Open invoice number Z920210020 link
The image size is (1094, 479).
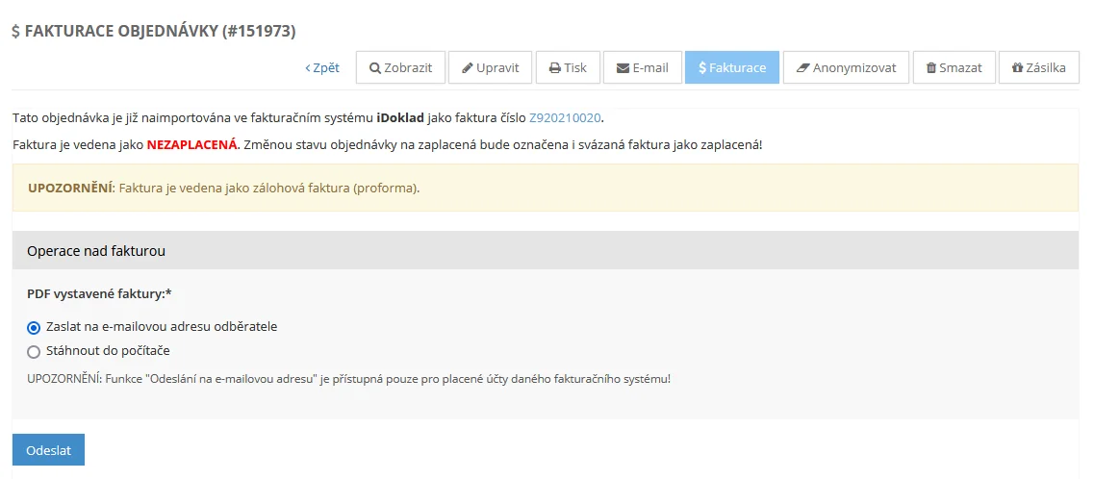565,117
